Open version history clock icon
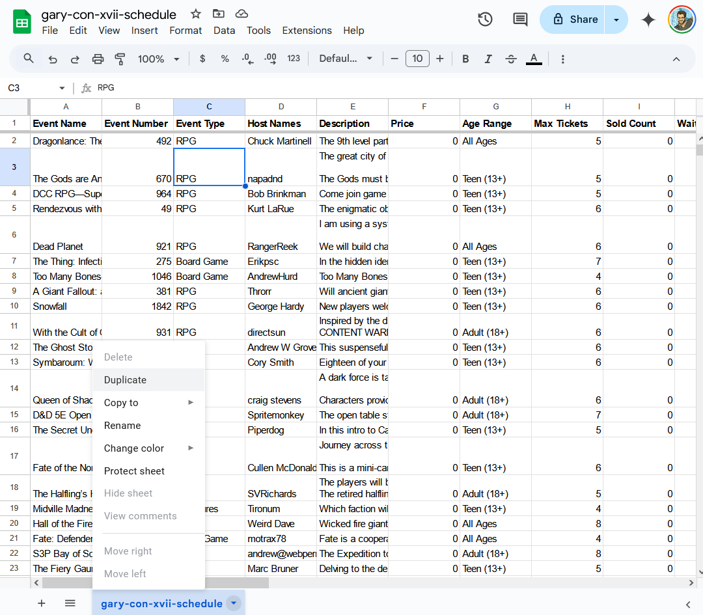Viewport: 703px width, 615px height. click(485, 20)
